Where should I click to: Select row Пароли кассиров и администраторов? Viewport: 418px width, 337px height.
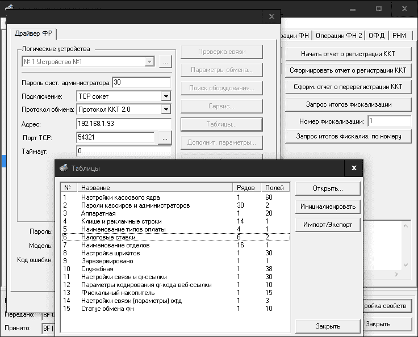(x=175, y=205)
